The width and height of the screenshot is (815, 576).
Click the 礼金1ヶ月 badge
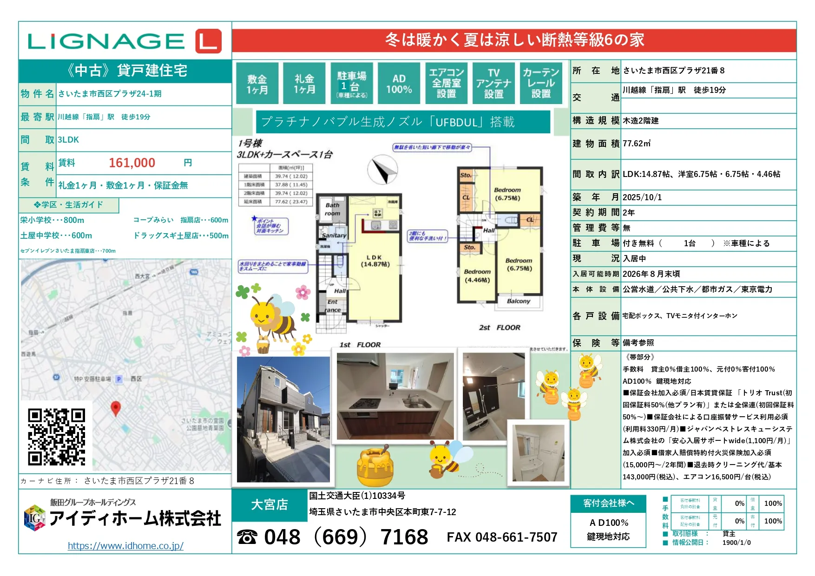point(304,84)
